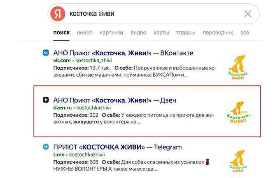Click the 'kostochkazhivi' Dzen URL path
Screen dimensions: 280x178
[x=93, y=108]
